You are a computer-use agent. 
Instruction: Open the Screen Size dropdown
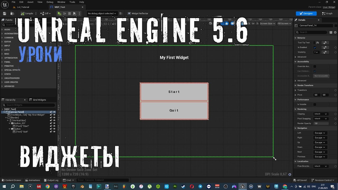[x=267, y=23]
